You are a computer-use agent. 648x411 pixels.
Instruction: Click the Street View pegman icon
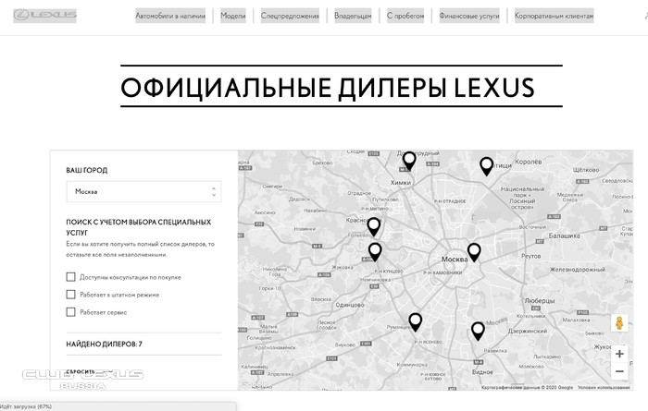(619, 324)
